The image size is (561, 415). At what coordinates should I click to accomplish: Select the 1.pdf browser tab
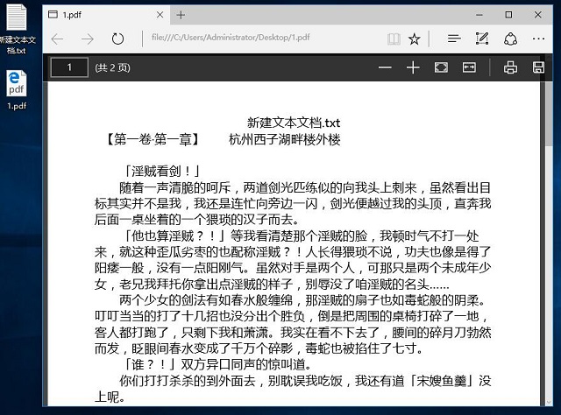coord(96,14)
